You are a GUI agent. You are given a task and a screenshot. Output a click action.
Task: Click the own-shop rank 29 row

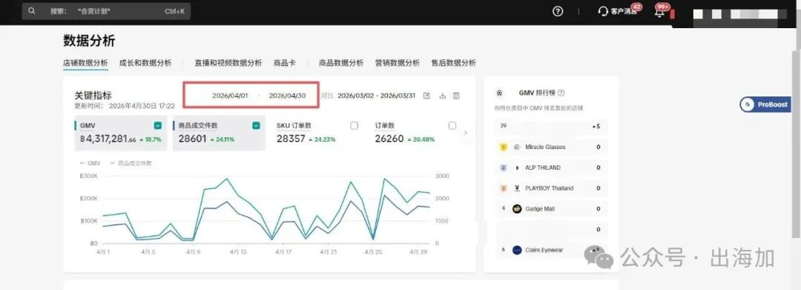tap(551, 126)
